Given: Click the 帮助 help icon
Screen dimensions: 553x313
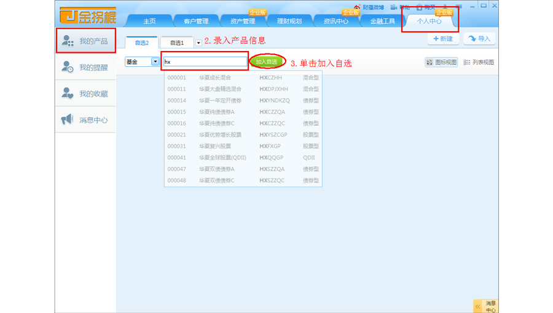Looking at the screenshot, I should (394, 7).
